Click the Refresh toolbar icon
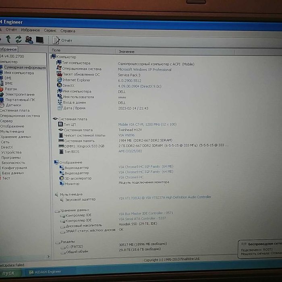Image resolution: width=282 pixels, height=282 pixels. click(x=19, y=39)
